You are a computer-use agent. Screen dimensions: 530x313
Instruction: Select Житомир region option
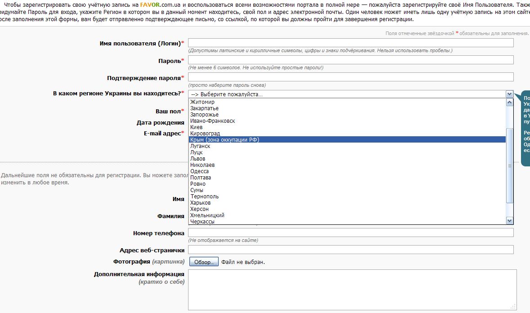coord(202,102)
